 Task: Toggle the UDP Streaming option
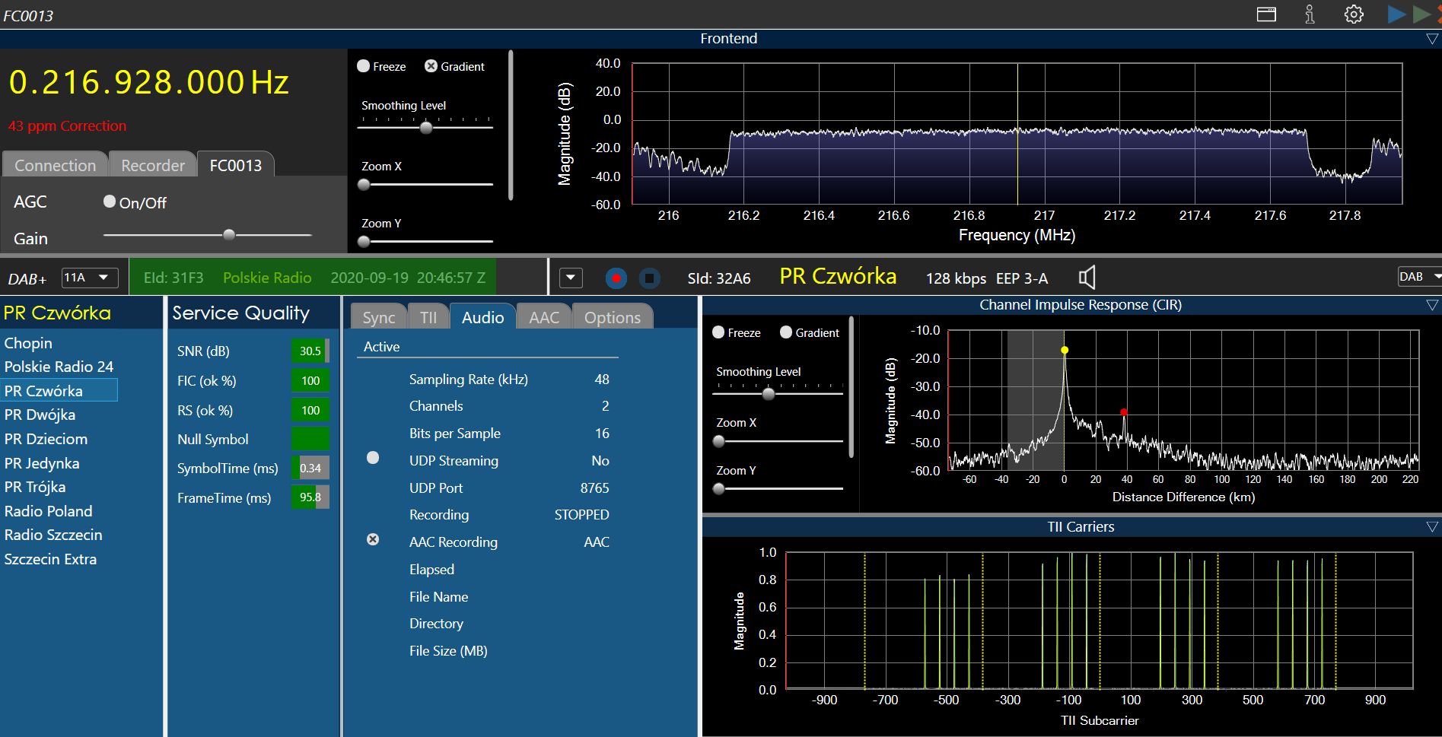tap(373, 458)
